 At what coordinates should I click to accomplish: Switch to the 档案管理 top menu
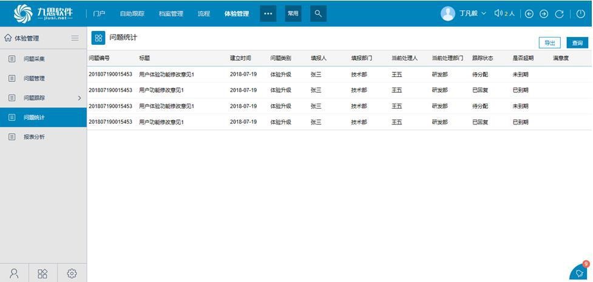(171, 13)
